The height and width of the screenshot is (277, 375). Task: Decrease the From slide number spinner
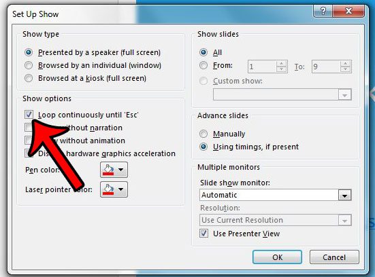[282, 69]
